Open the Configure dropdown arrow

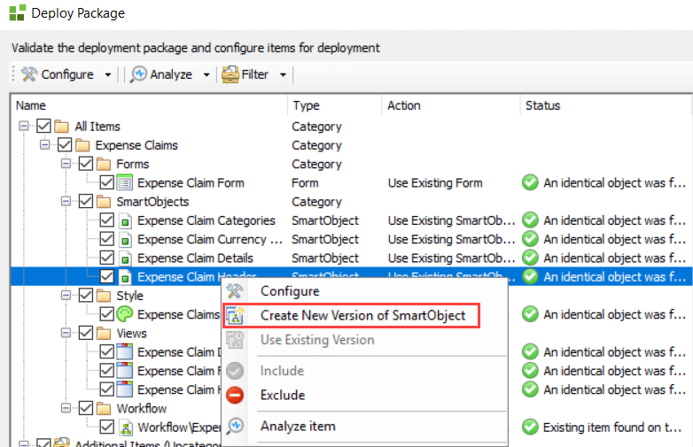pyautogui.click(x=108, y=75)
